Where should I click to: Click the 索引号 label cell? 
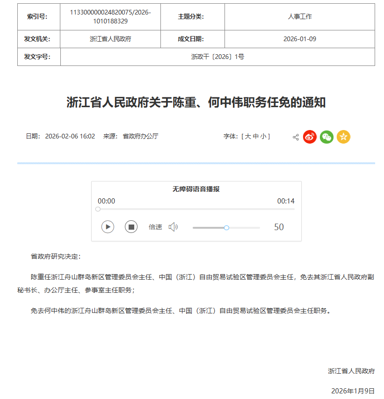[39, 17]
